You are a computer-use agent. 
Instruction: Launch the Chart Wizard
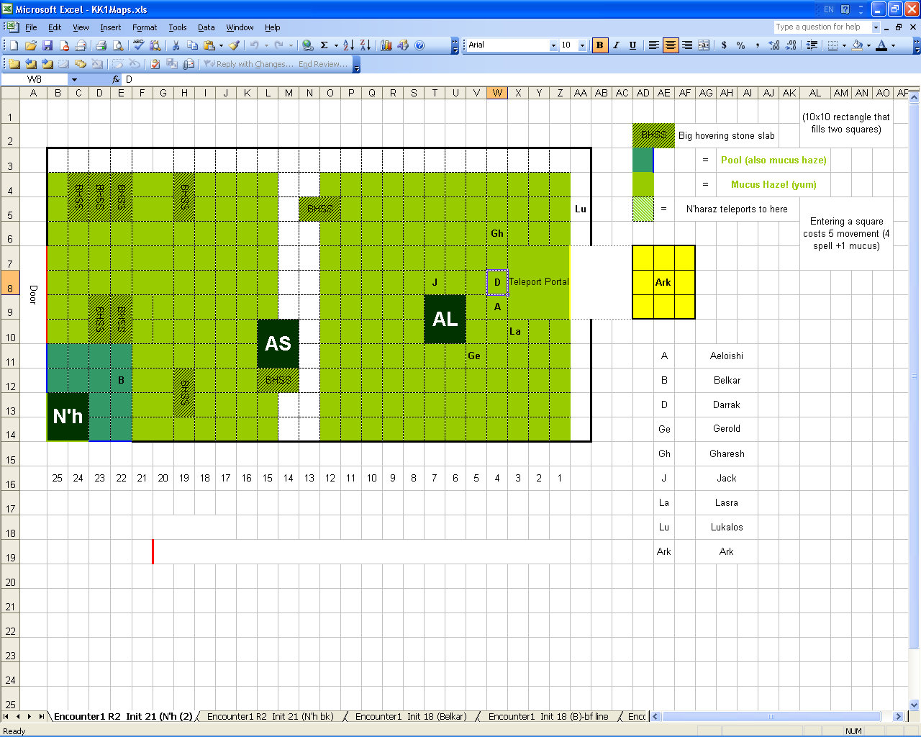pos(386,45)
